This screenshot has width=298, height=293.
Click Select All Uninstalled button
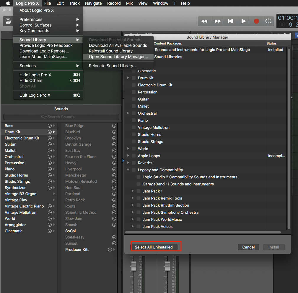(x=154, y=247)
